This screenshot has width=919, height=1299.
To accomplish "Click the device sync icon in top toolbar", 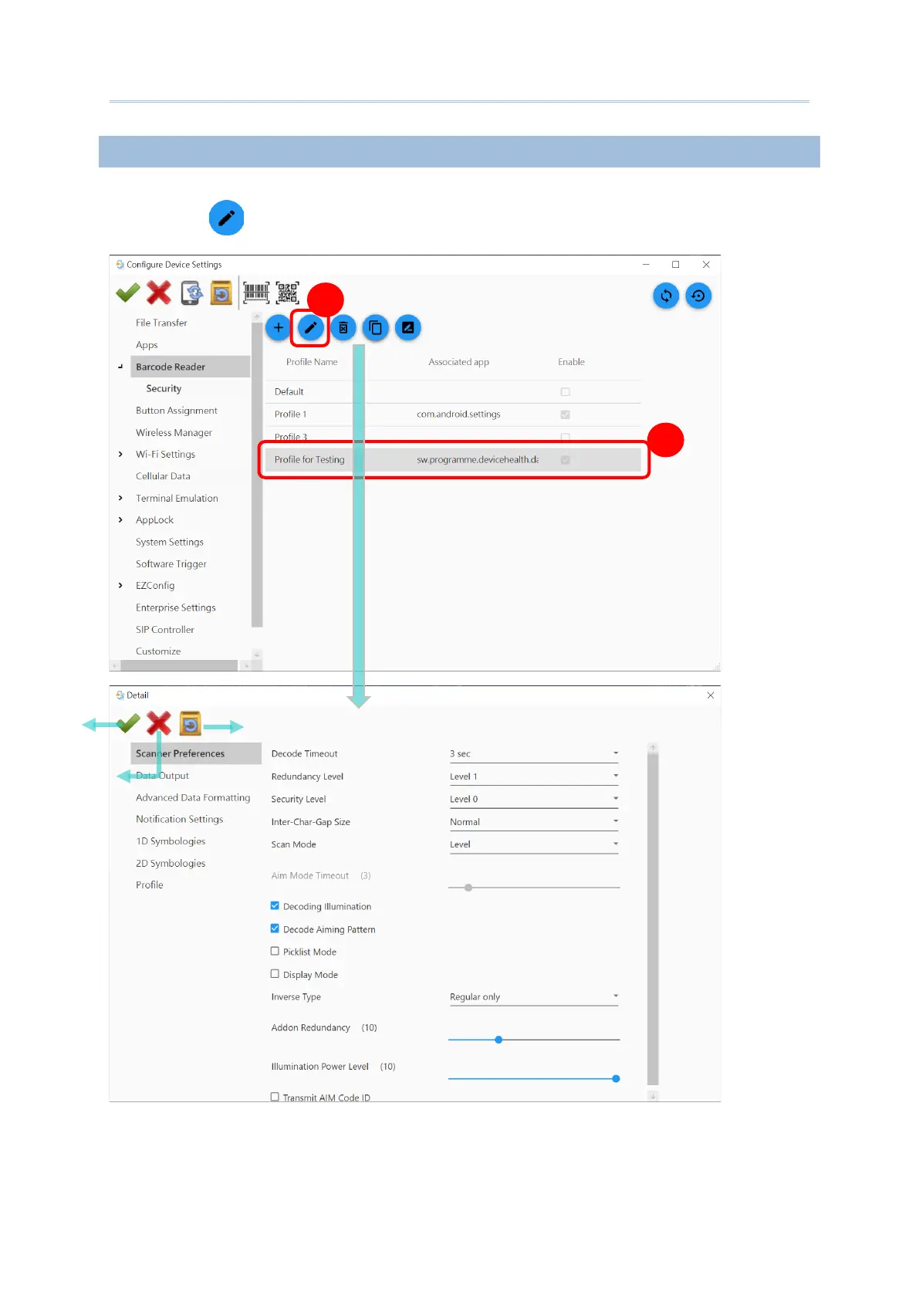I will point(192,293).
